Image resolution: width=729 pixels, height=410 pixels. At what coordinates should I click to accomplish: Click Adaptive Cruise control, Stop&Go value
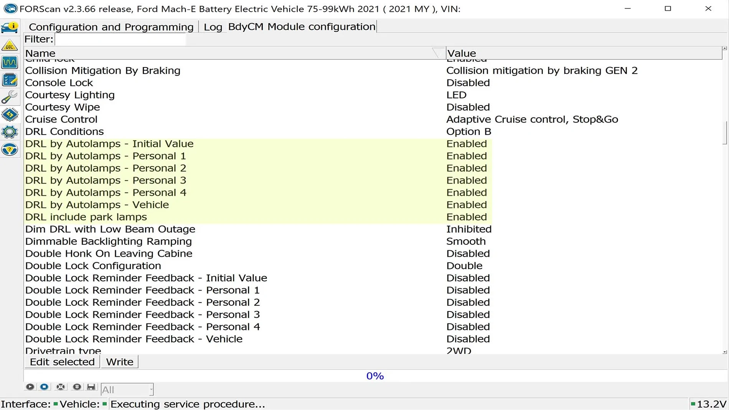tap(532, 119)
